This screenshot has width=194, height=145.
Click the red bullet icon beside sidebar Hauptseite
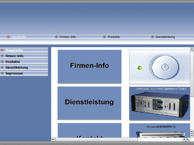tap(2, 50)
